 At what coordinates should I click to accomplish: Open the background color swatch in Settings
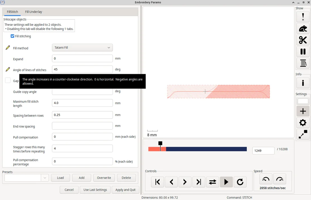(x=303, y=101)
